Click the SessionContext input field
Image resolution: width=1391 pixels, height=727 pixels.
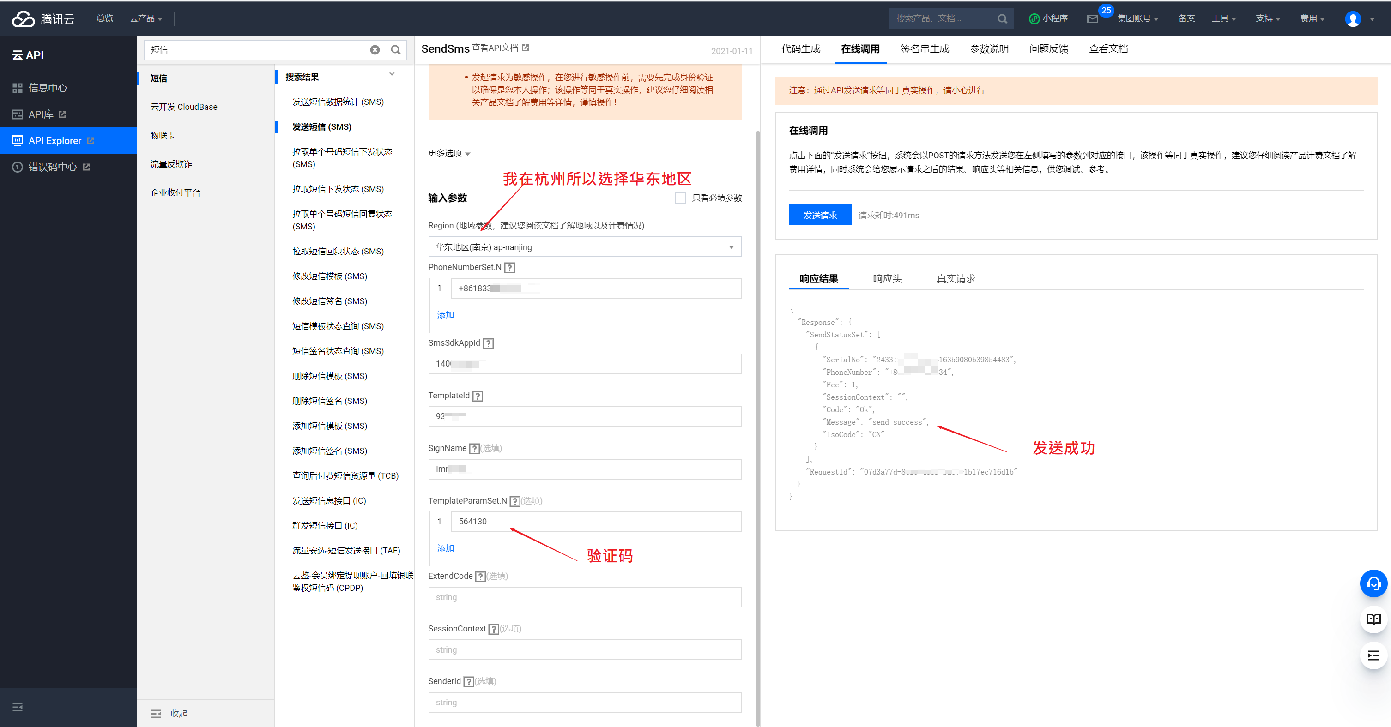tap(585, 650)
